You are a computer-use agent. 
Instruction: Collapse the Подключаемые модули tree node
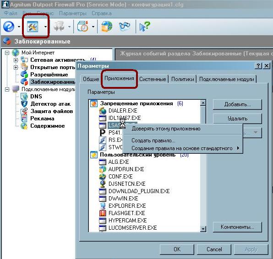click(x=7, y=89)
